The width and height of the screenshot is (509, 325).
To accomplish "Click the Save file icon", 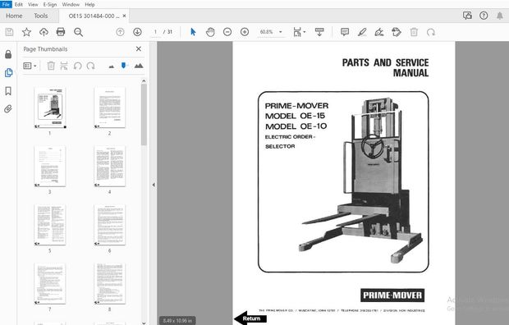I will point(9,32).
